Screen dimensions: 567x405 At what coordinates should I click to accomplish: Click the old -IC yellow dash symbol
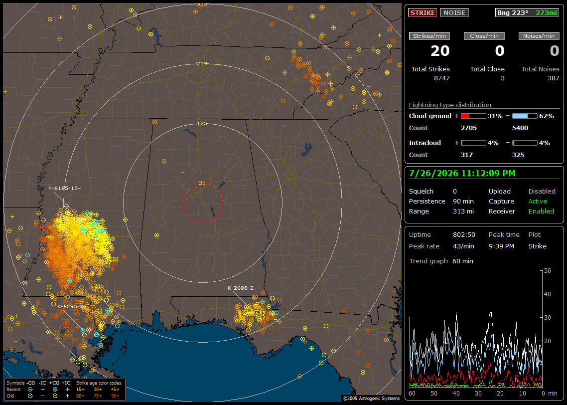point(43,396)
